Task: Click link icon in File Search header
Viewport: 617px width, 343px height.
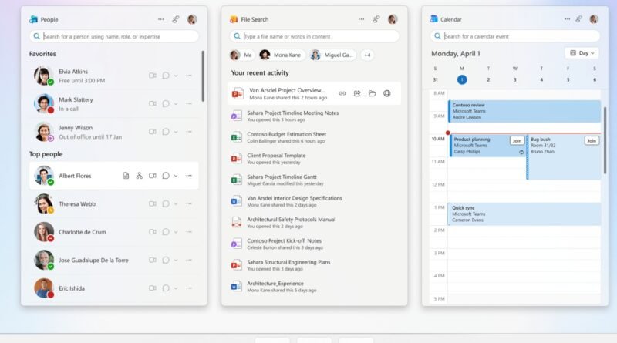Action: [x=376, y=19]
